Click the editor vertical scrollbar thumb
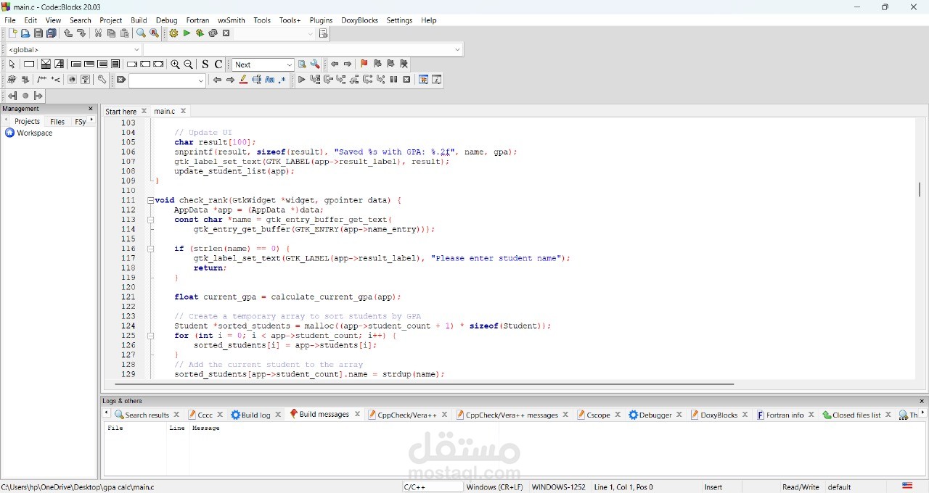Image resolution: width=929 pixels, height=493 pixels. 920,189
